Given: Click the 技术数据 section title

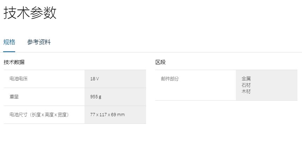Looking at the screenshot, I should pos(14,62).
